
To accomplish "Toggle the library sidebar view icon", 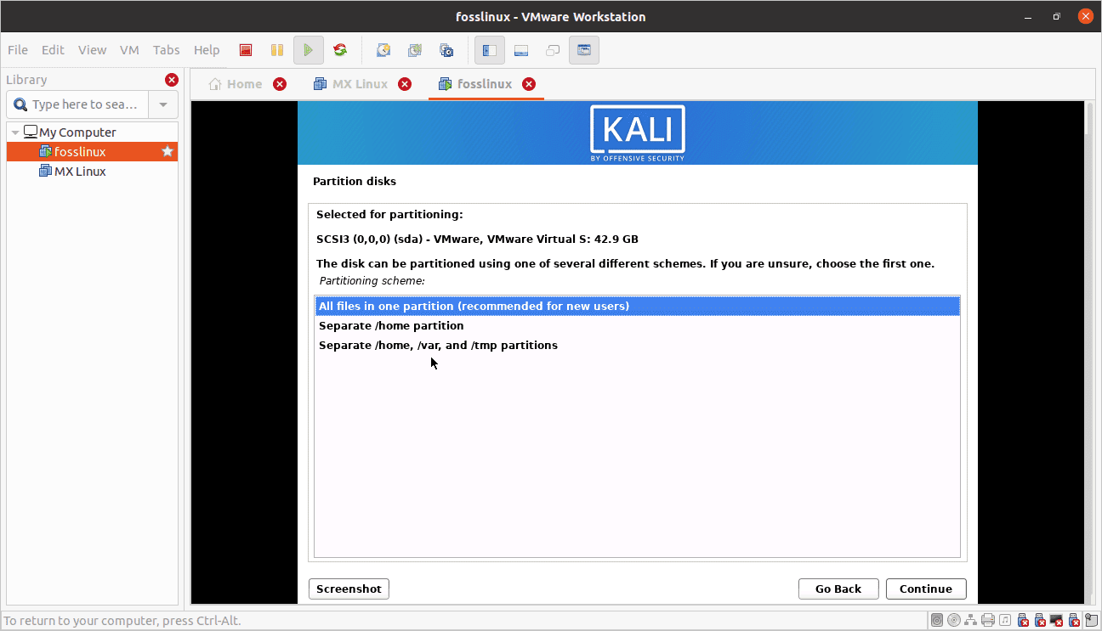I will tap(490, 50).
